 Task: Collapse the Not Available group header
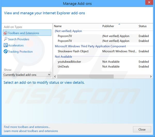click(x=64, y=57)
